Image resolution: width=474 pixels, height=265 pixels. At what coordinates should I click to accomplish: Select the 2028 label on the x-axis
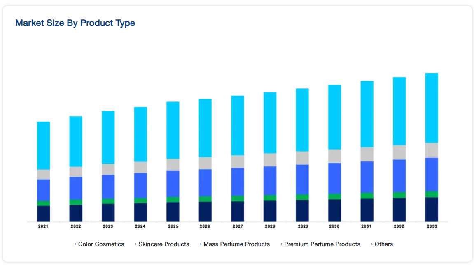click(x=270, y=226)
